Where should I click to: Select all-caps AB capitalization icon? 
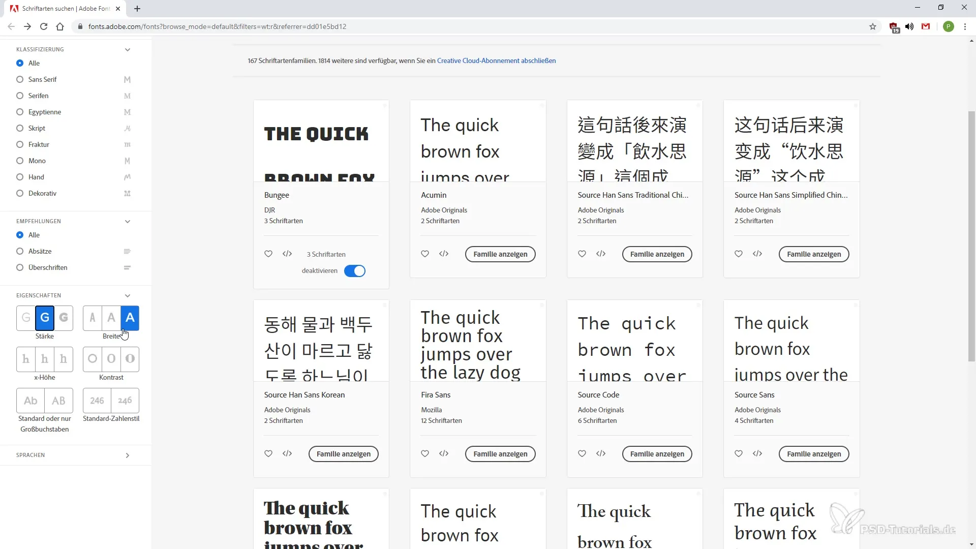coord(58,401)
